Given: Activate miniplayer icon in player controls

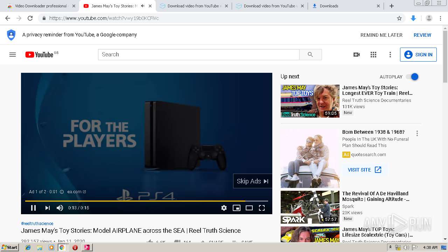Looking at the screenshot, I should coord(237,208).
